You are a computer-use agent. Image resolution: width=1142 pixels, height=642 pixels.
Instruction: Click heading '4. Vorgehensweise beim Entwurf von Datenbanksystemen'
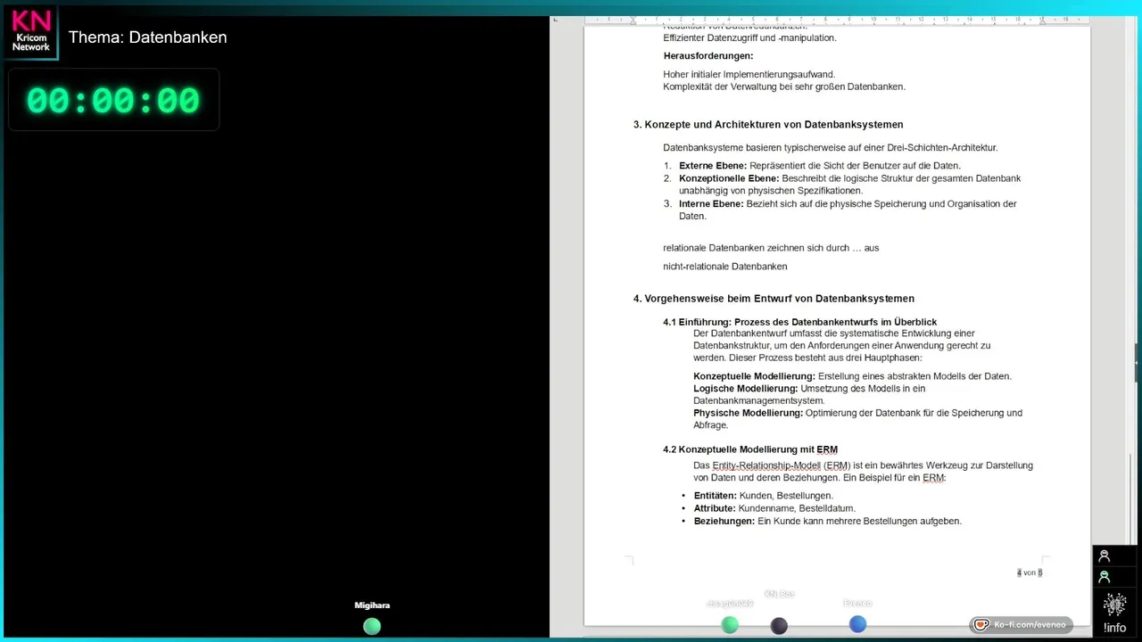(x=774, y=299)
